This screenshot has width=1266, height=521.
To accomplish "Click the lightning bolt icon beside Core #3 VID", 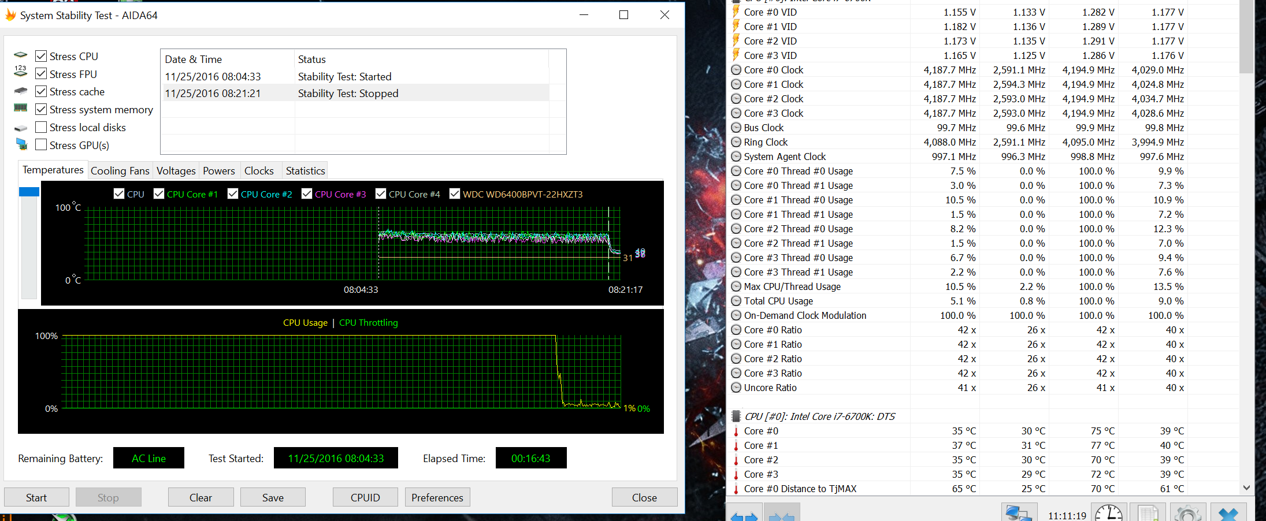I will 736,55.
